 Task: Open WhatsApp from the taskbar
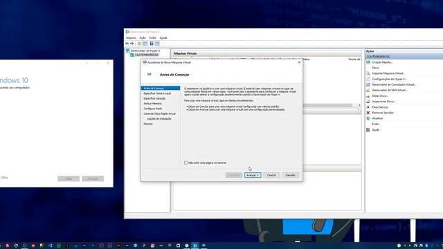pos(59,246)
